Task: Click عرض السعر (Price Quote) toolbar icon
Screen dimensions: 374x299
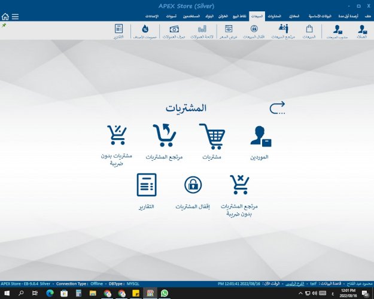Action: (x=228, y=30)
